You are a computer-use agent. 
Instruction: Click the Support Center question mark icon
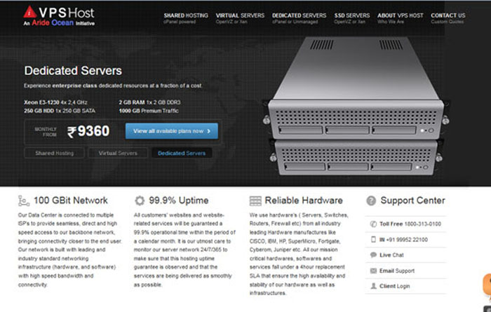(x=371, y=201)
